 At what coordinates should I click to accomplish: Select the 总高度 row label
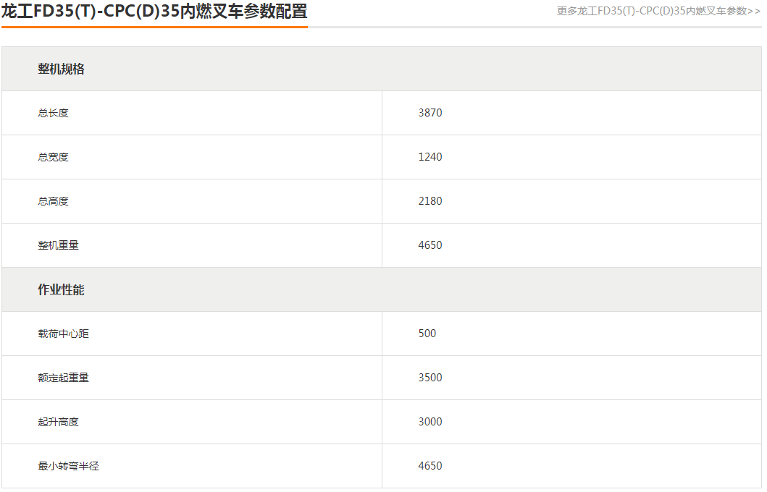[54, 201]
